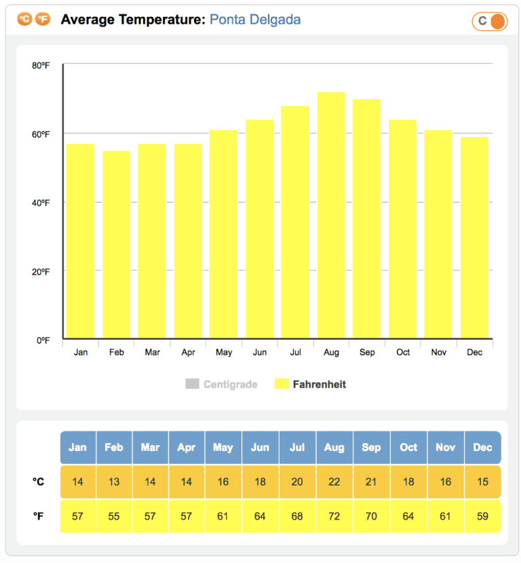This screenshot has height=563, width=521.
Task: Select the Aug column header in table
Action: [333, 448]
